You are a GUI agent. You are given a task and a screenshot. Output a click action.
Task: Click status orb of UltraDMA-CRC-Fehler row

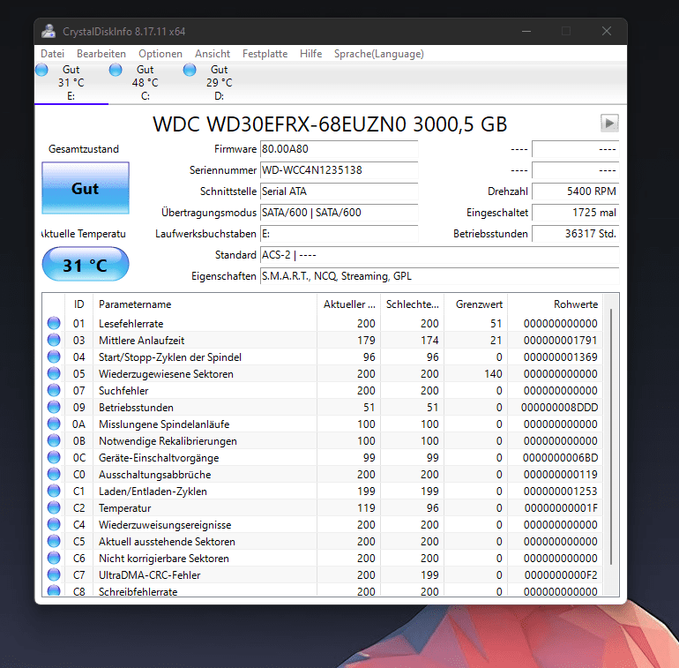coord(54,574)
